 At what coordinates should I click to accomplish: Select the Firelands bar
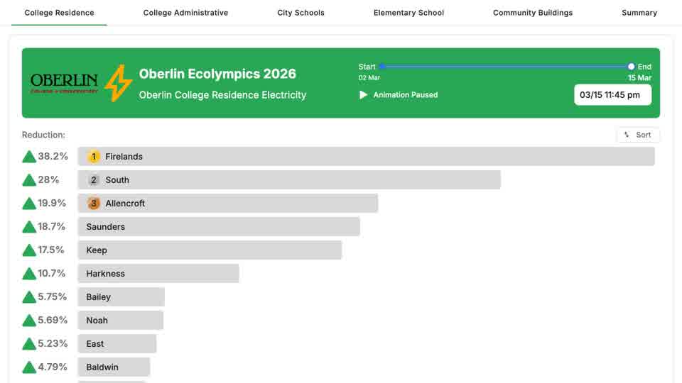[x=367, y=156]
